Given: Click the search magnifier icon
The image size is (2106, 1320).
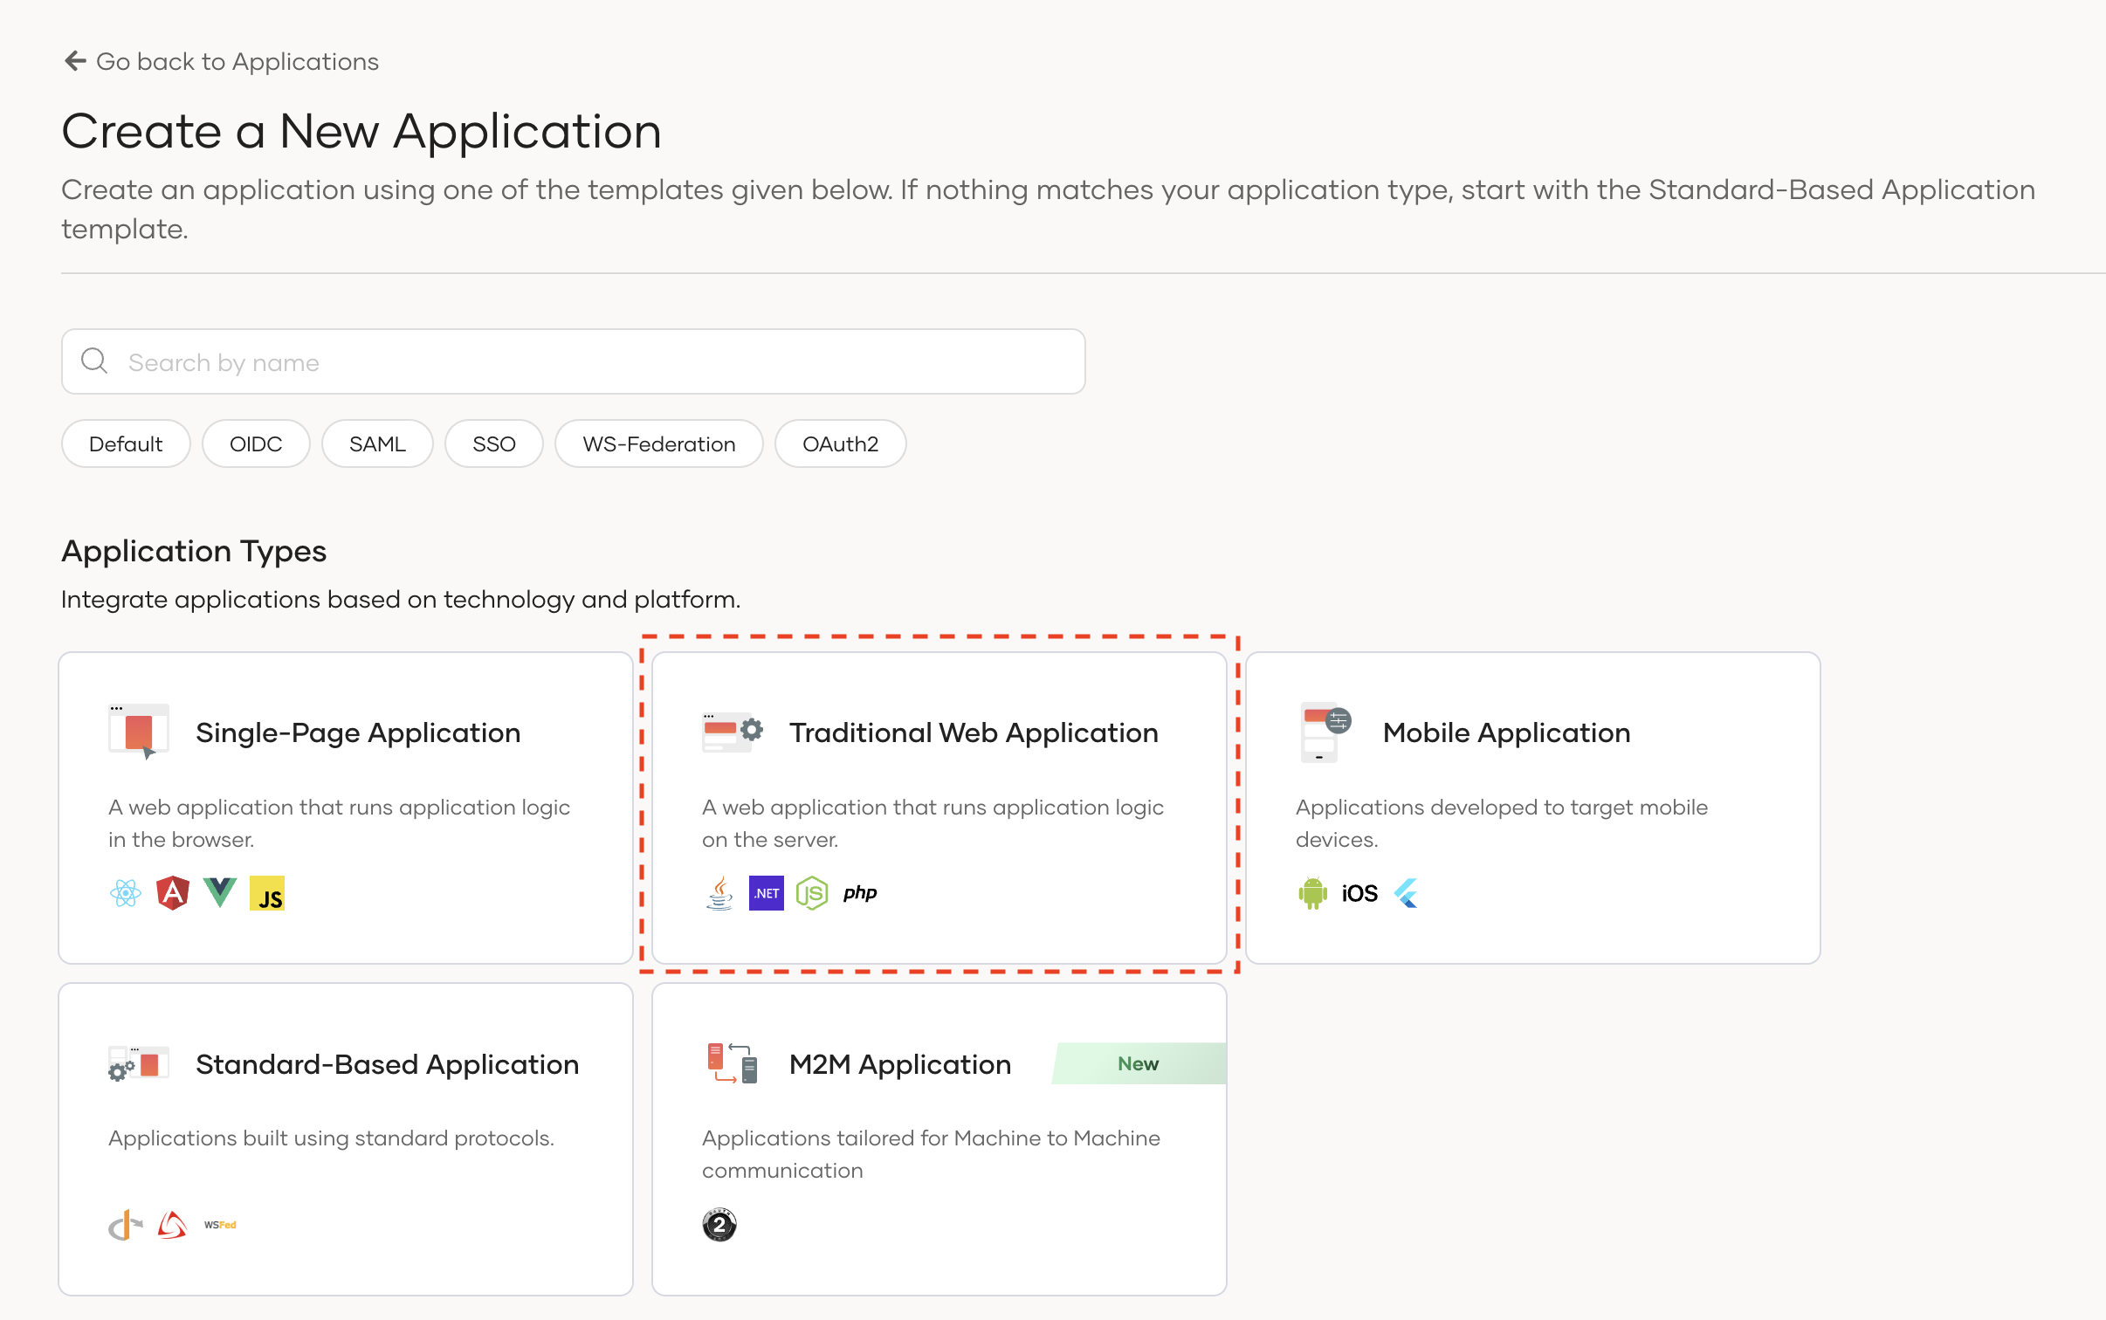Looking at the screenshot, I should click(x=94, y=361).
